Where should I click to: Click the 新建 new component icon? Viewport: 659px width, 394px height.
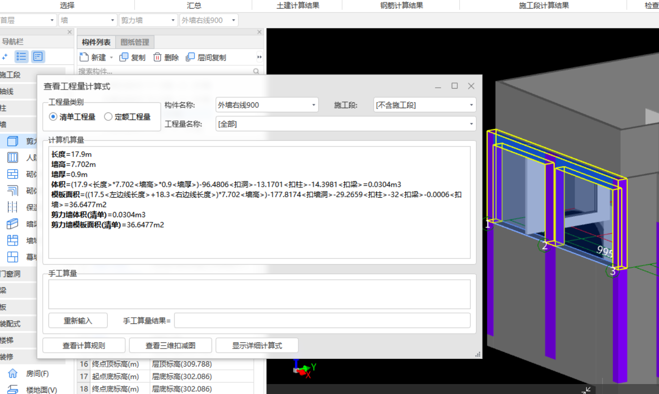click(84, 57)
